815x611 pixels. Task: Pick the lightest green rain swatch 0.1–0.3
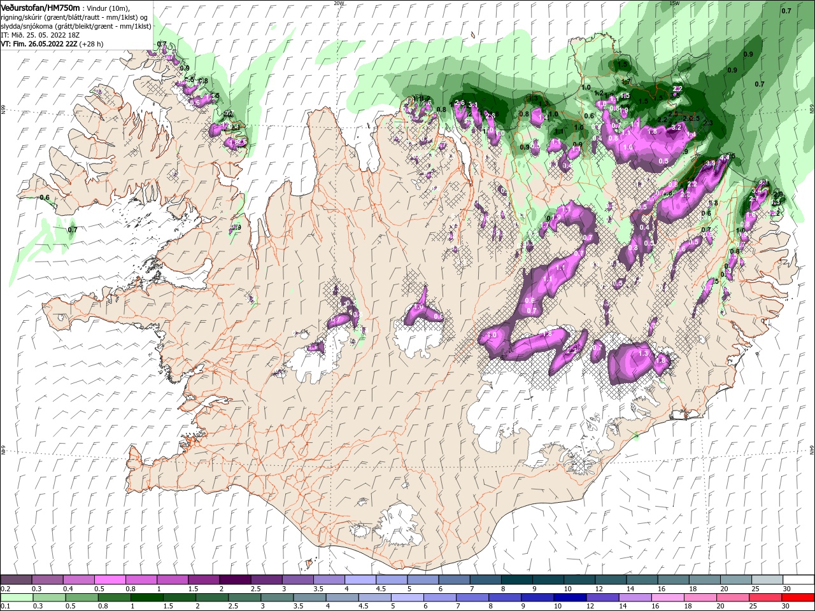pos(18,598)
